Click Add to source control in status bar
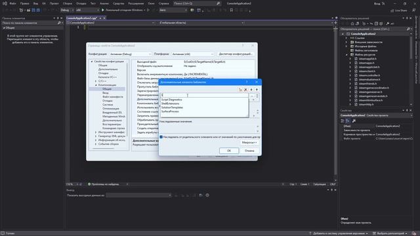 click(338, 233)
